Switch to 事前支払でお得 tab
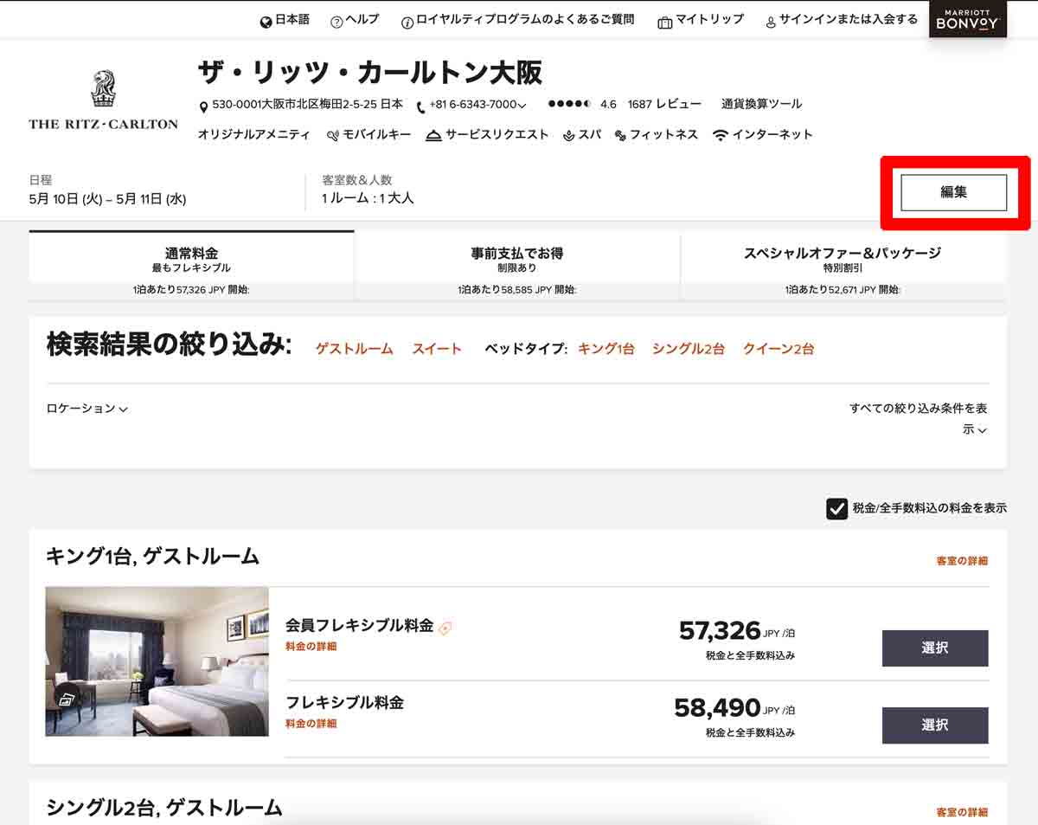The image size is (1038, 825). tap(517, 265)
